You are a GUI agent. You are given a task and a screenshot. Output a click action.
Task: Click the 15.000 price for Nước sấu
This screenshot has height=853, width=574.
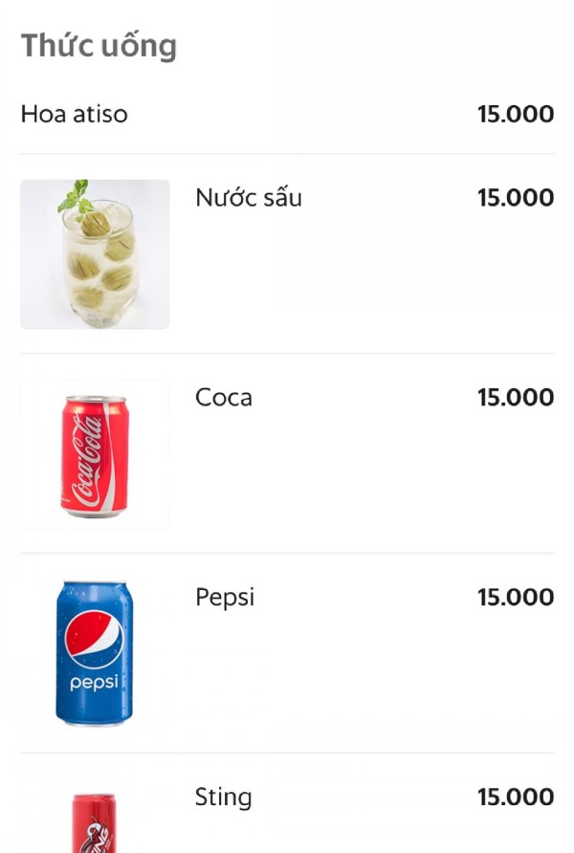[515, 198]
